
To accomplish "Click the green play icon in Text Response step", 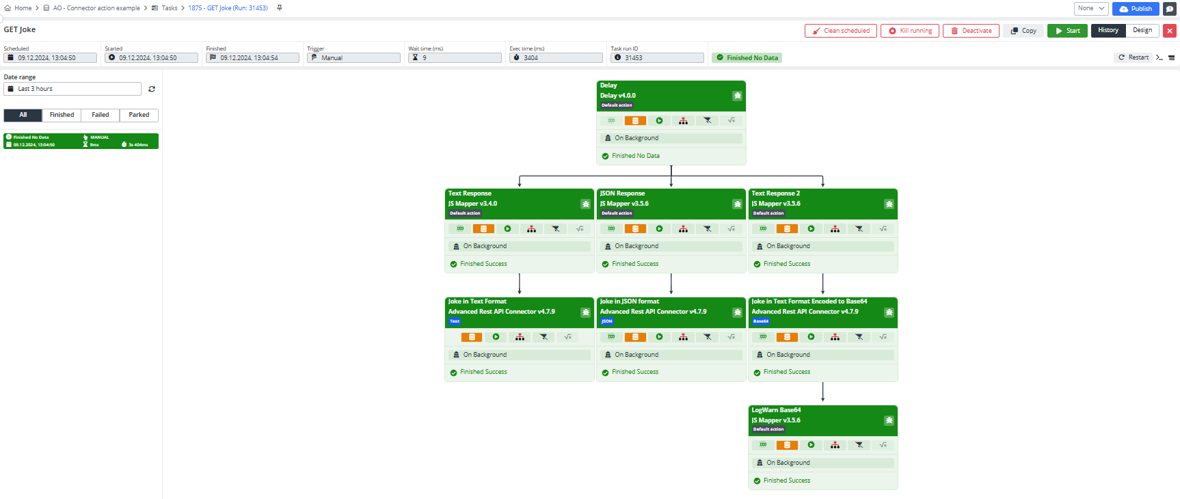I will pos(507,229).
